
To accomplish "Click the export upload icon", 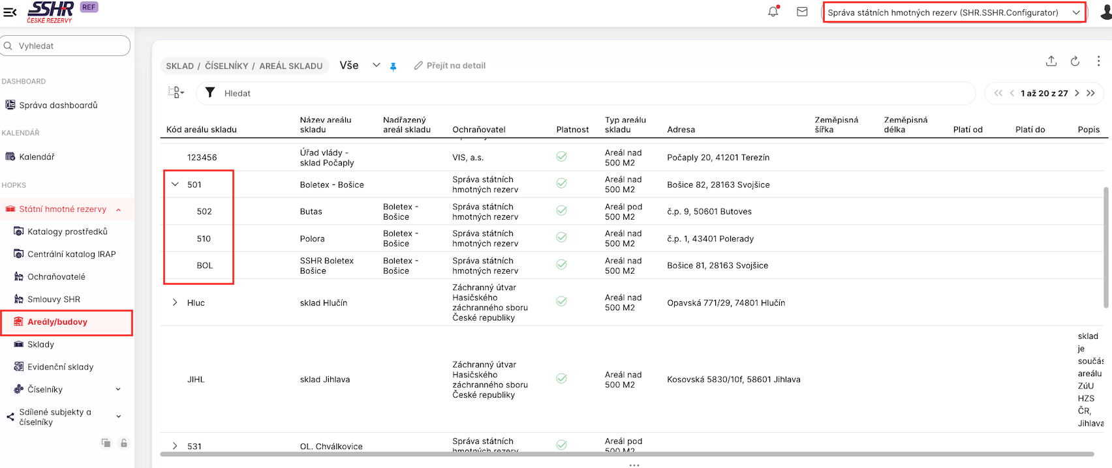I will pos(1051,61).
